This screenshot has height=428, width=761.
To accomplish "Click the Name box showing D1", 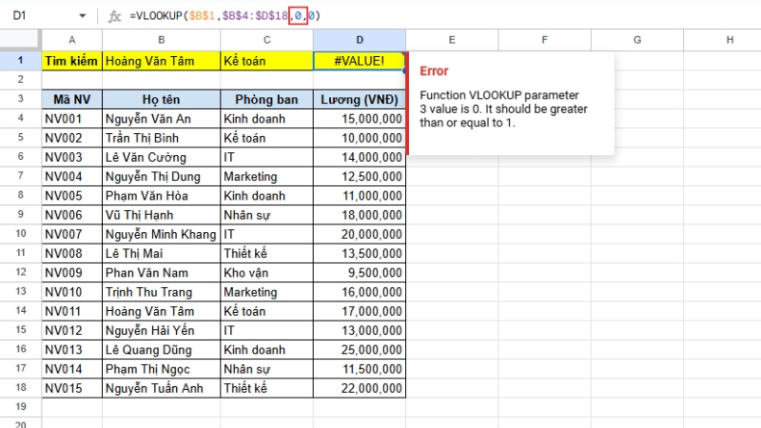I will coord(38,16).
